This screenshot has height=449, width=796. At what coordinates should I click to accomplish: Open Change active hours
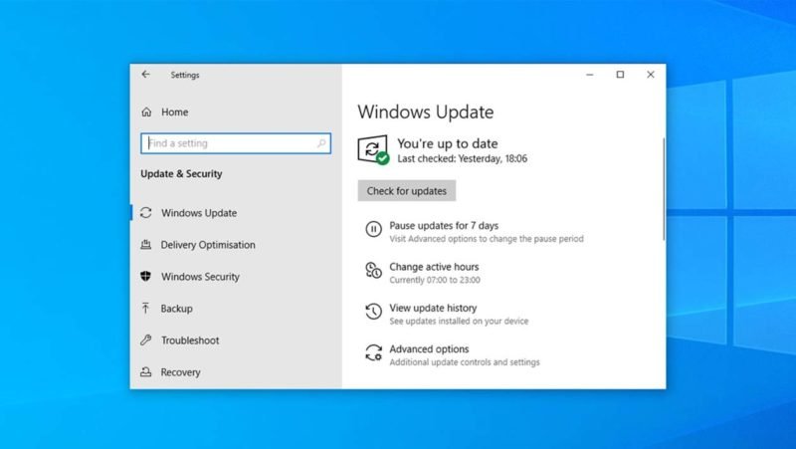[x=434, y=267]
